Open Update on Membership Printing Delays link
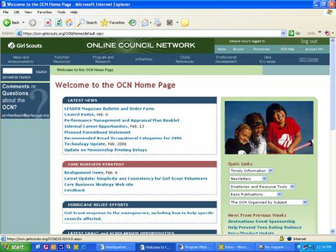Viewport: 336px width, 252px height. (x=106, y=150)
